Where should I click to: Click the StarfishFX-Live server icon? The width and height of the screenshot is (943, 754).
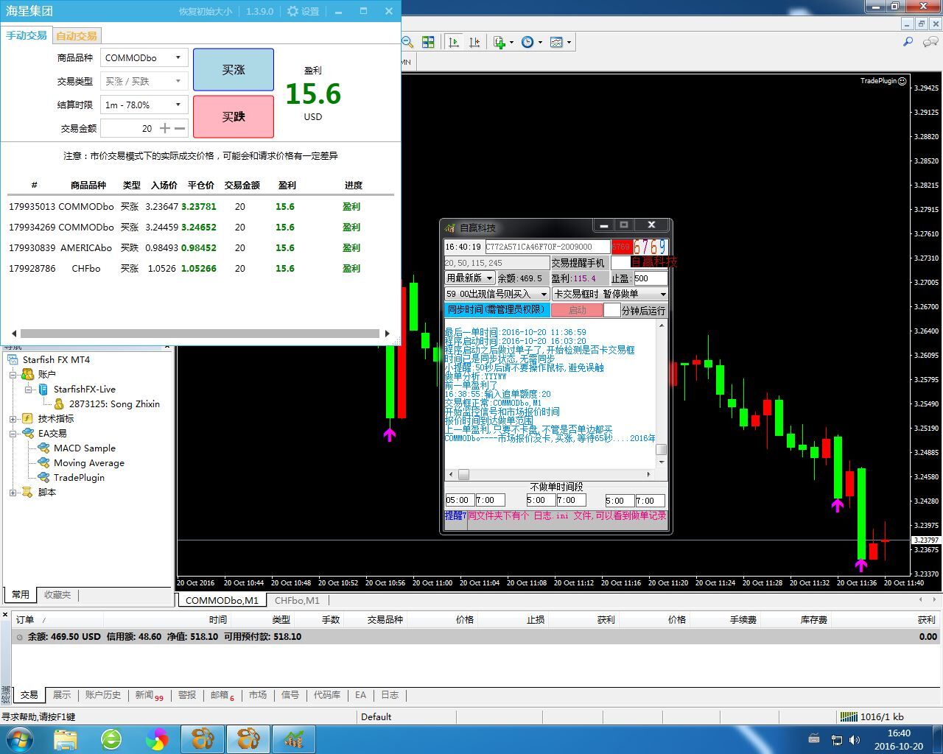pos(43,389)
